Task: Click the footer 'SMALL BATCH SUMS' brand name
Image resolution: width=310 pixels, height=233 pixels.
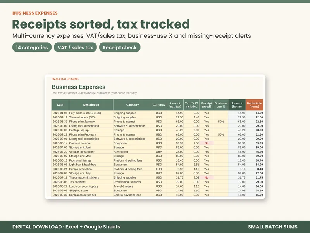Action: coord(273,227)
